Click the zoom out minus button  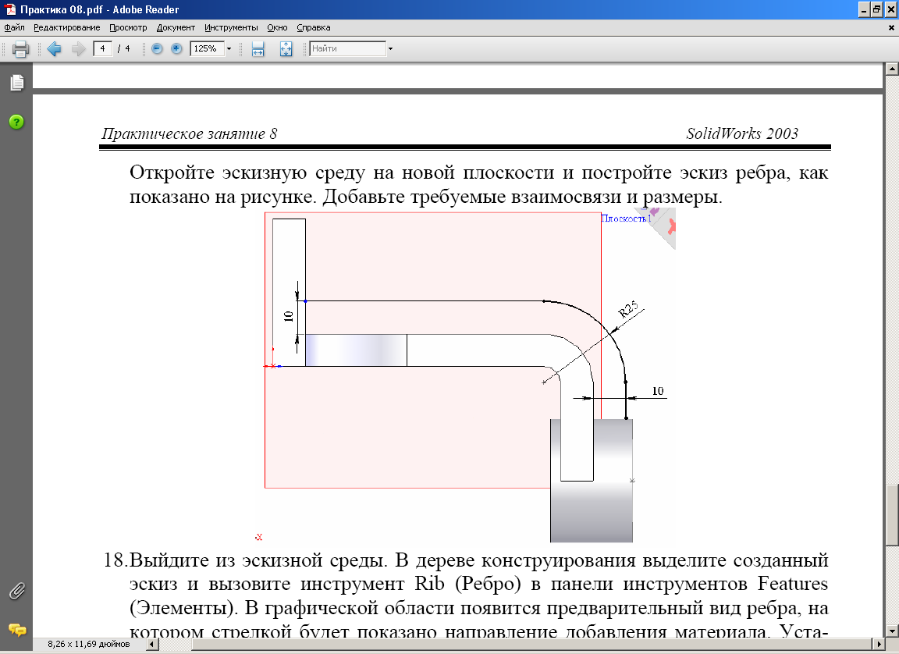157,48
